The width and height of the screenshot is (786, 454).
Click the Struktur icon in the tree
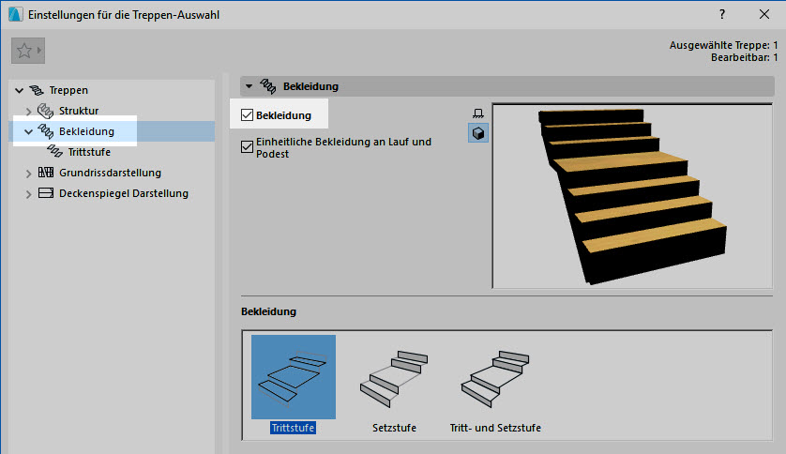click(46, 111)
